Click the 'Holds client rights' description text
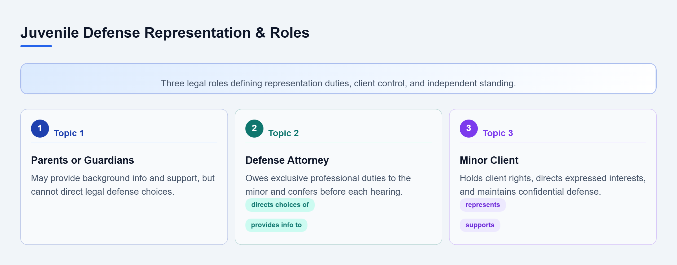This screenshot has width=677, height=265. pyautogui.click(x=553, y=185)
